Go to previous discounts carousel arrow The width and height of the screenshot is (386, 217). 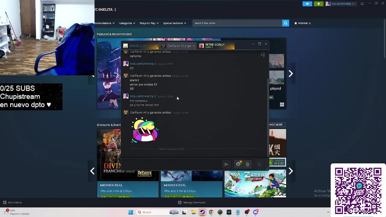point(92,171)
